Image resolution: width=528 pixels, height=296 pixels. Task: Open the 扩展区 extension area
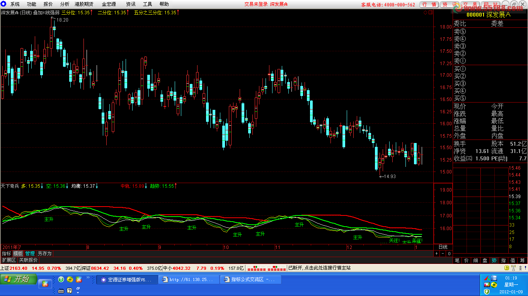pyautogui.click(x=9, y=260)
